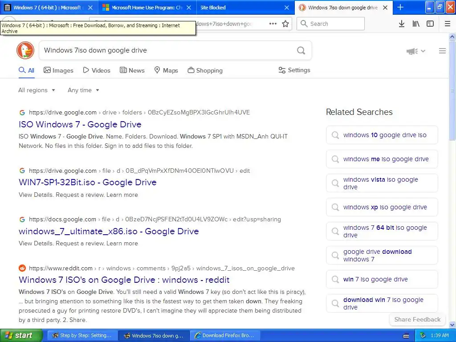The height and width of the screenshot is (342, 456).
Task: Click the URL address bar text
Action: [224, 24]
